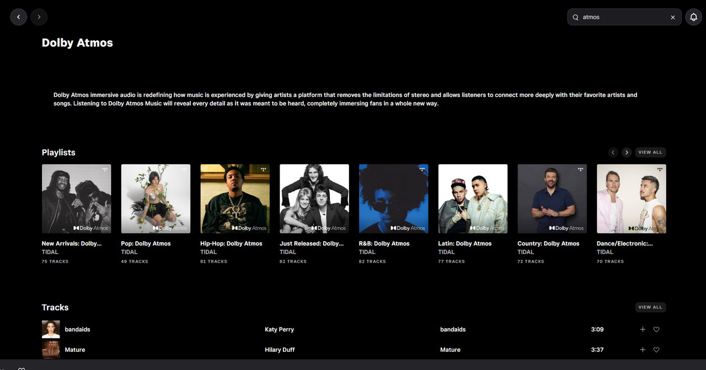View all tracks
This screenshot has width=706, height=370.
[650, 307]
